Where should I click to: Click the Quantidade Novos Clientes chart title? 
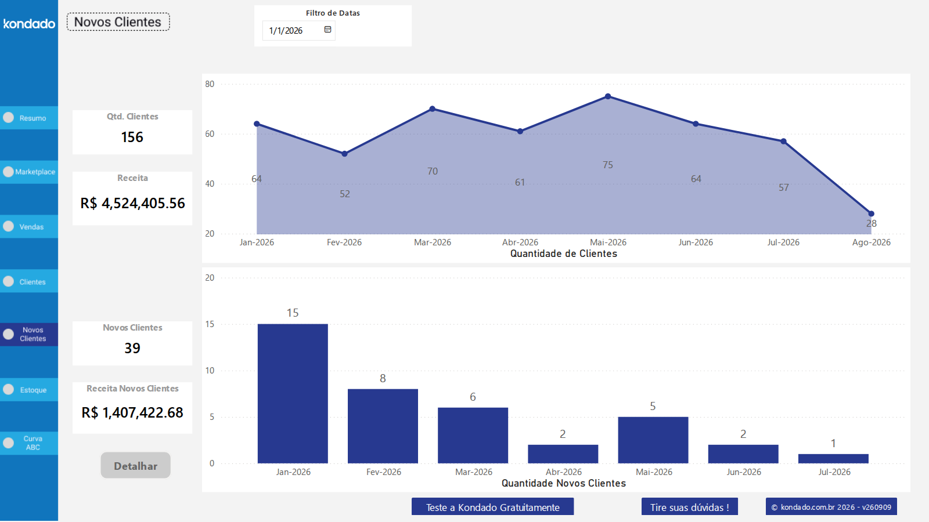563,483
